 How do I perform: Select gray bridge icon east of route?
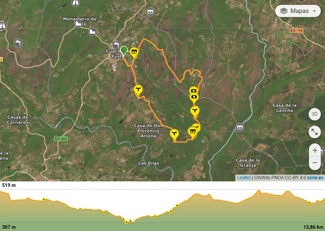(240, 127)
